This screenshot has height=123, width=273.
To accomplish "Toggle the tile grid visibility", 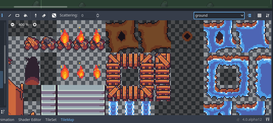I will click(259, 15).
